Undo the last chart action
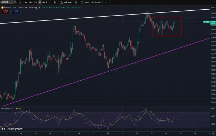The image size is (216, 136). tap(105, 2)
